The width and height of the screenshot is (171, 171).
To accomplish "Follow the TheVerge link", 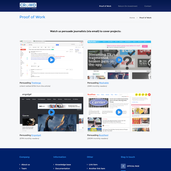I will 36,83.
